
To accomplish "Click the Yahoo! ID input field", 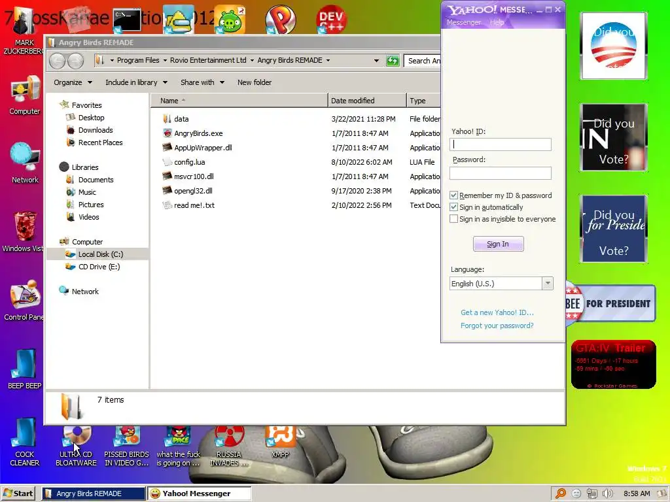I will click(501, 144).
